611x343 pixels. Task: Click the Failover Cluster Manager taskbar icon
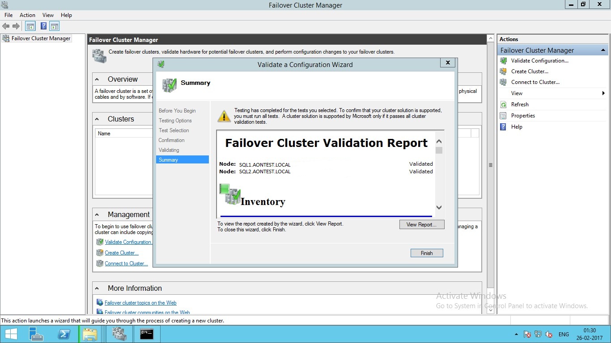click(x=119, y=334)
